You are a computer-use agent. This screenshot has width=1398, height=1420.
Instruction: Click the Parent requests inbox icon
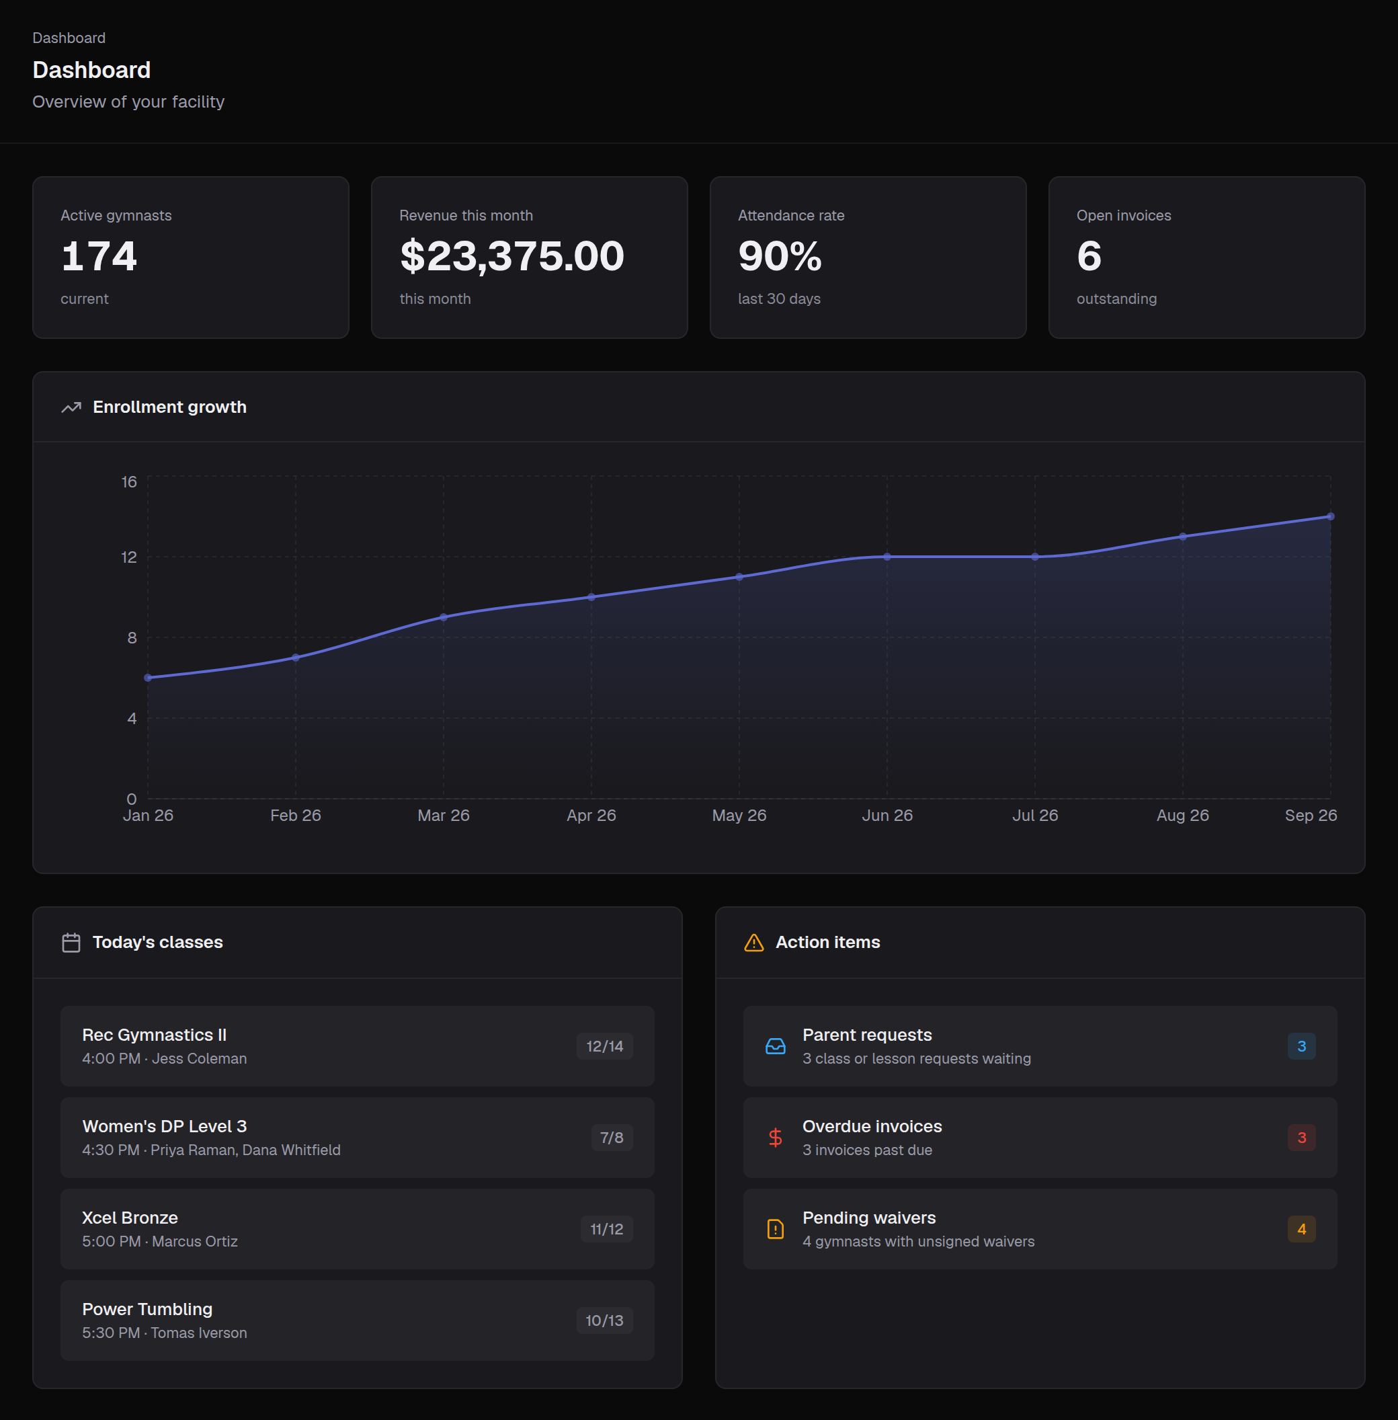coord(776,1046)
